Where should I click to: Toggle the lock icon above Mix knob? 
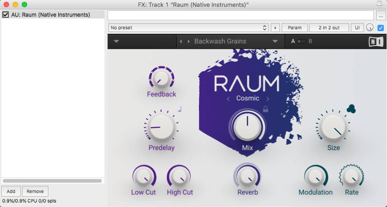[265, 109]
